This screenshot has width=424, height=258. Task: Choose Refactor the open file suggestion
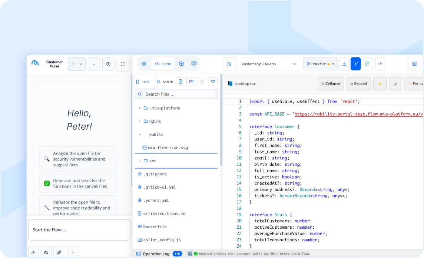click(x=79, y=206)
